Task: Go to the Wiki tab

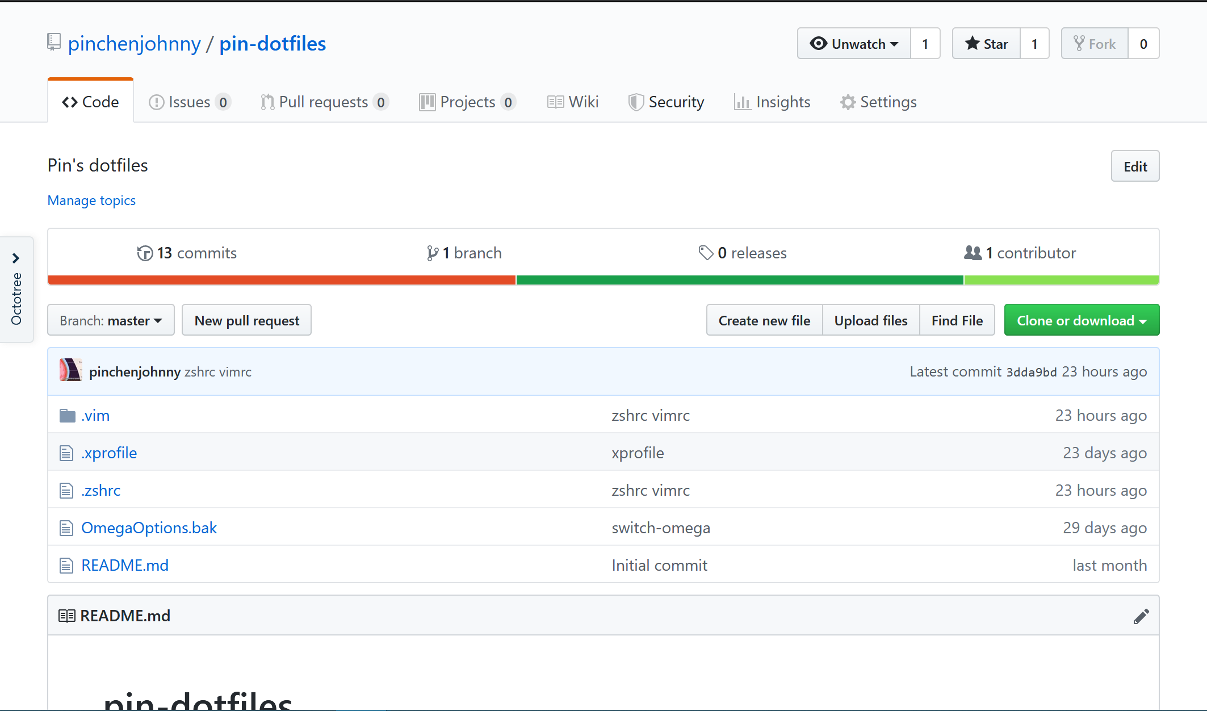Action: (x=573, y=102)
